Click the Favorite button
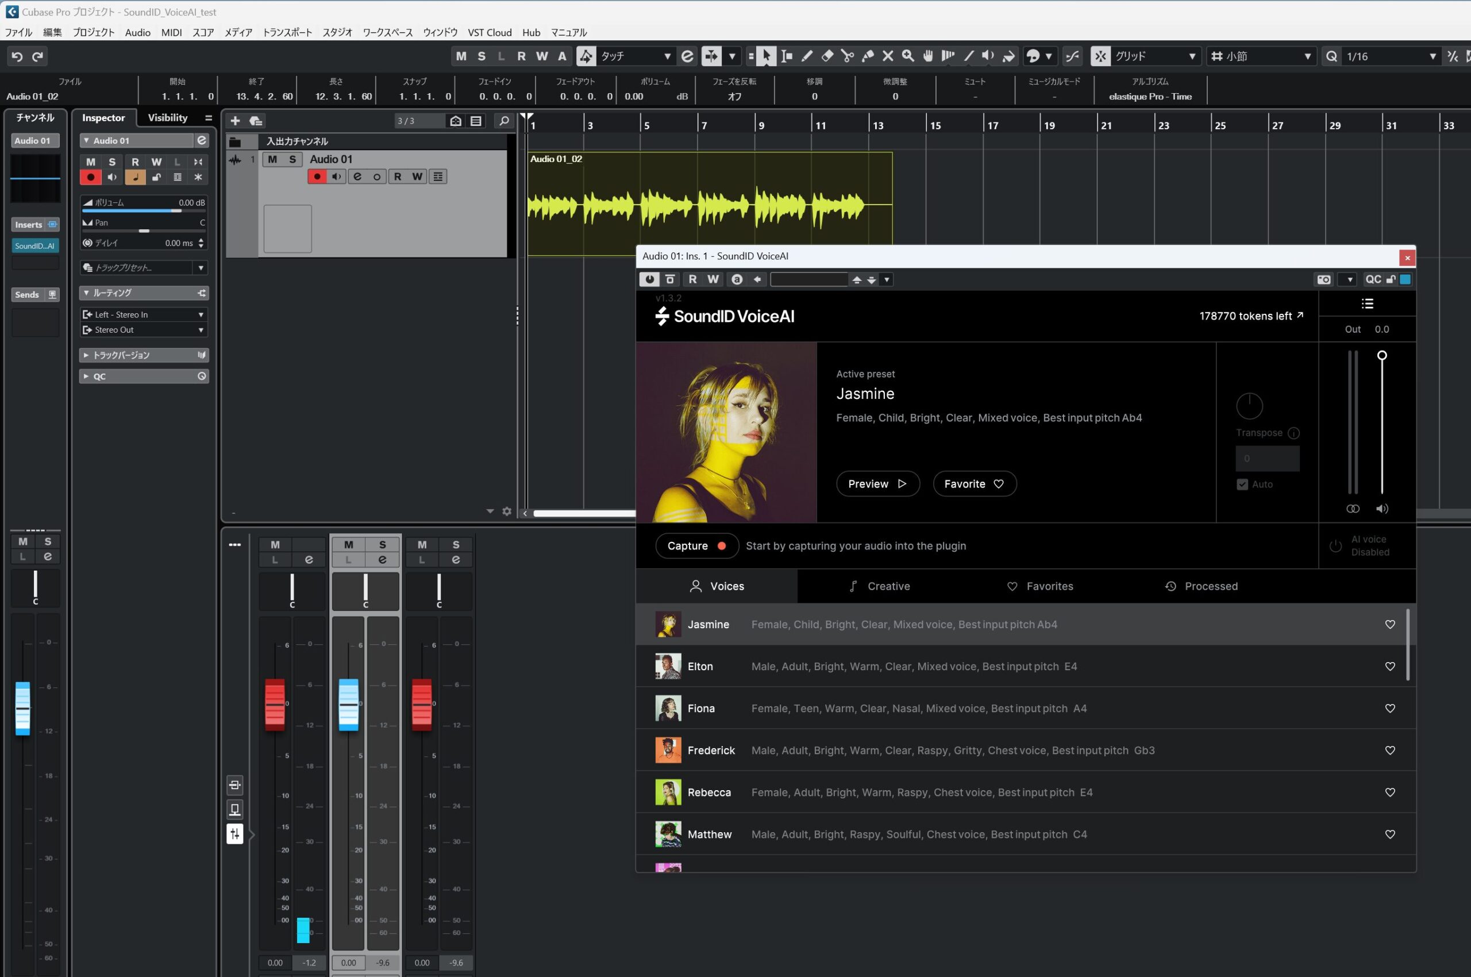Viewport: 1471px width, 977px height. [975, 484]
